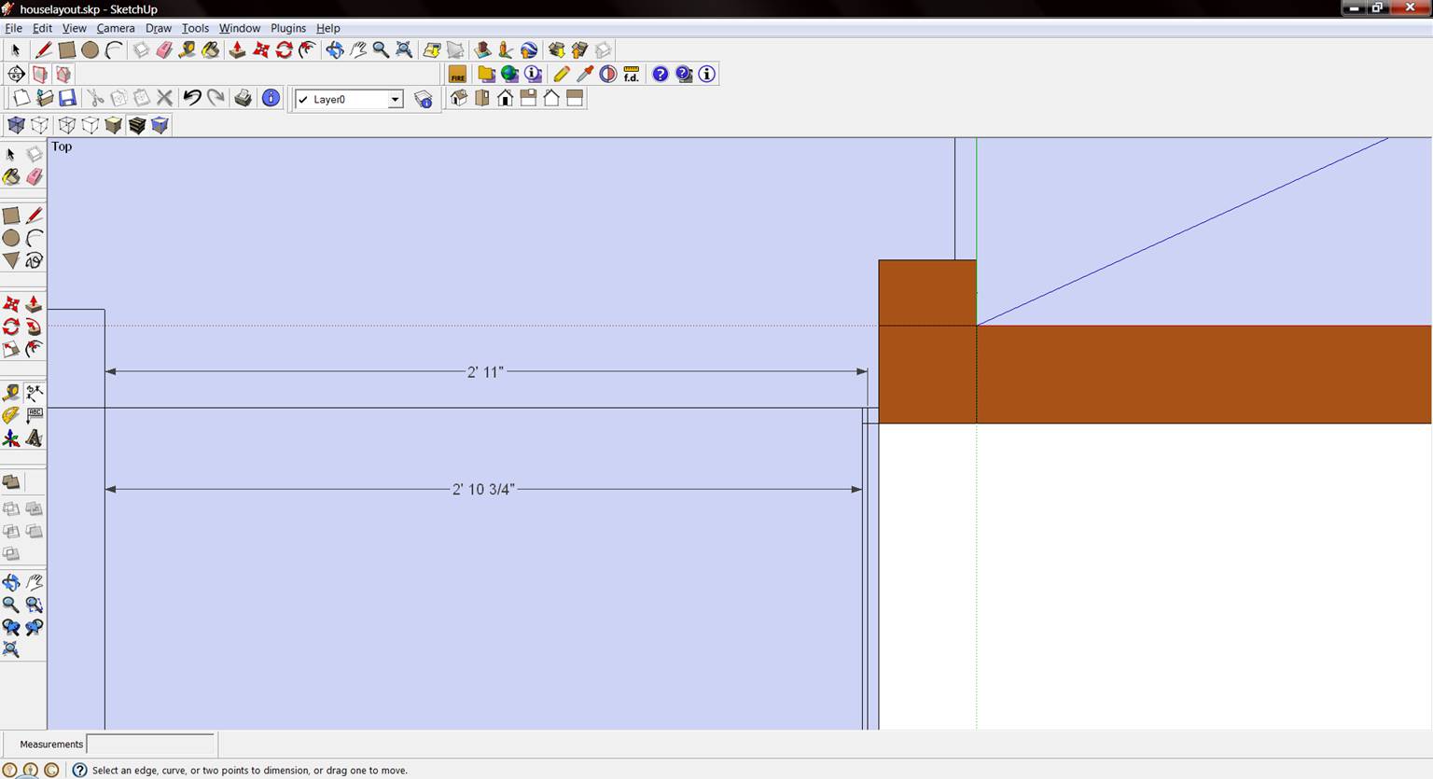Click the Undo arrow icon
The width and height of the screenshot is (1433, 779).
tap(192, 98)
